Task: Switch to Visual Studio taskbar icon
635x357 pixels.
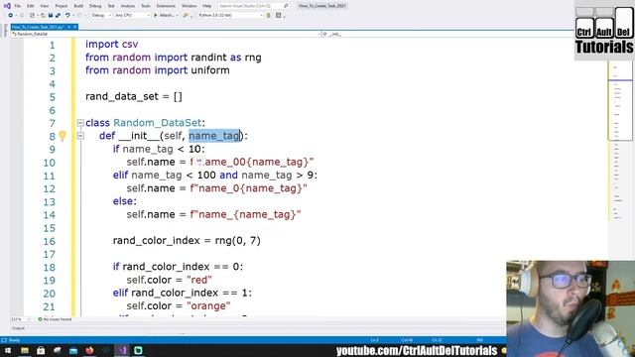Action: coord(122,350)
